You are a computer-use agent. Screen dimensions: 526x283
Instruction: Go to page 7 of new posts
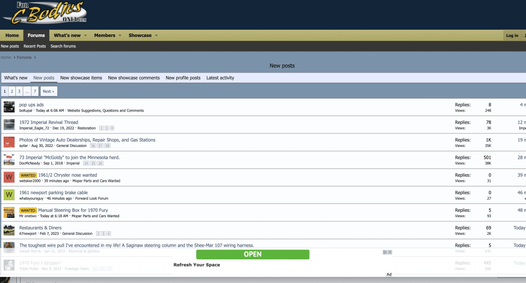click(x=34, y=91)
